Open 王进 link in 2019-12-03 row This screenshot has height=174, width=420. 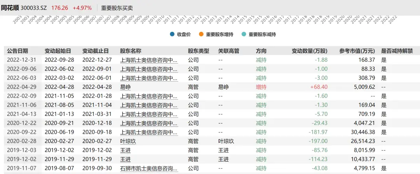(x=125, y=150)
